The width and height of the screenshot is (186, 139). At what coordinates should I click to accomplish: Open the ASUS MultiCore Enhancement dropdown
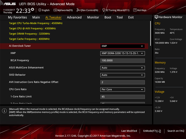coord(122,68)
